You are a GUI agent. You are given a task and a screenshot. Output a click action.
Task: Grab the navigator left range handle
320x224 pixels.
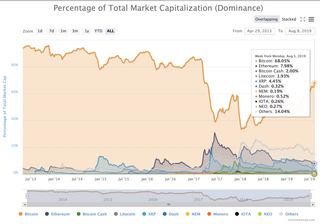27,196
